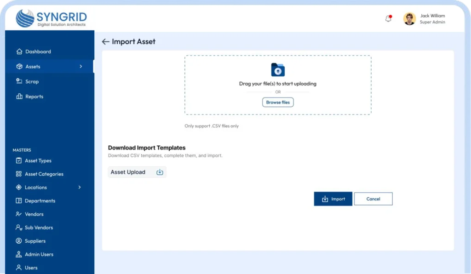471x274 pixels.
Task: Expand the Locations submenu arrow
Action: tap(80, 188)
